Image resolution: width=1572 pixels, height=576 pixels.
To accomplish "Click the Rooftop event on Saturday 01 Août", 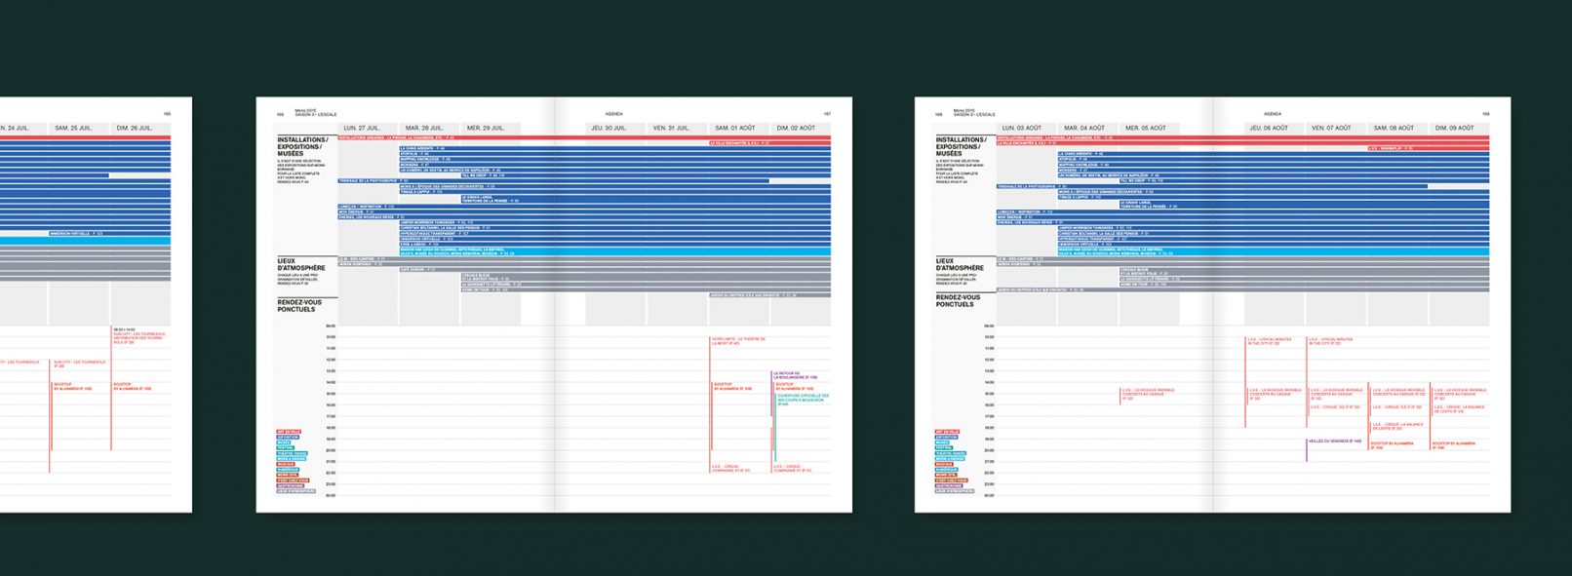I will (731, 387).
